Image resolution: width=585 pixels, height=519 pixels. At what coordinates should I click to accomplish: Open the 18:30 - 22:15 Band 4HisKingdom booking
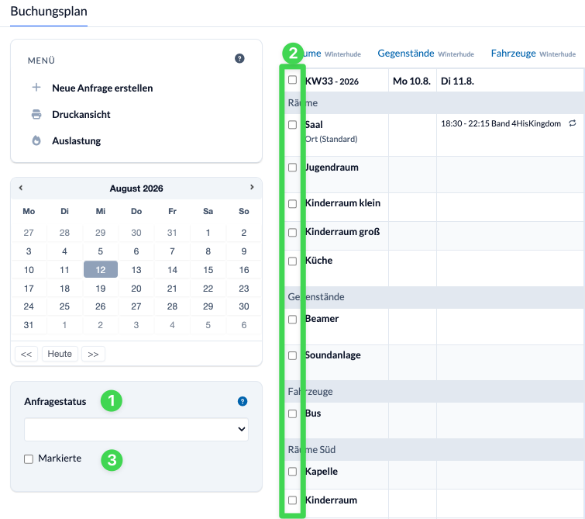[x=501, y=123]
